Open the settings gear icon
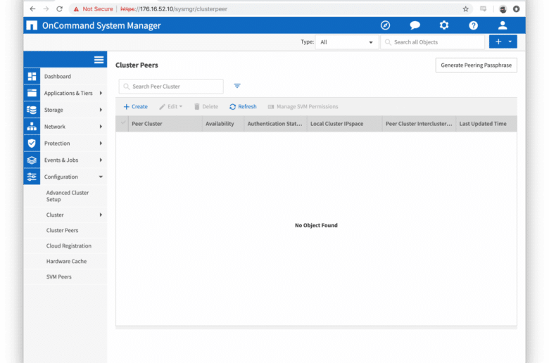549x363 pixels. point(444,25)
